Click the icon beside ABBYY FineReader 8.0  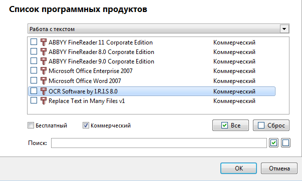tap(44, 51)
